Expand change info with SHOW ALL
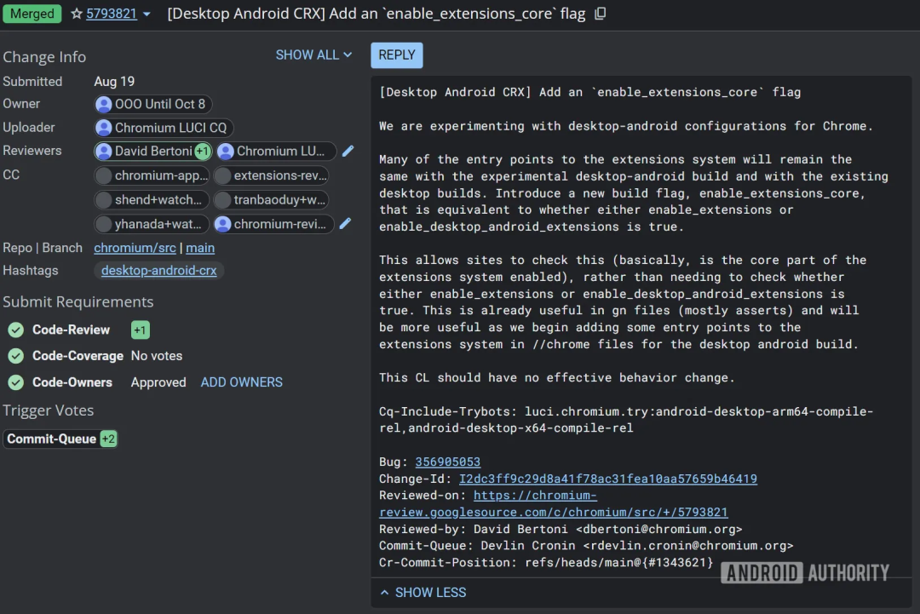This screenshot has height=614, width=920. coord(313,55)
